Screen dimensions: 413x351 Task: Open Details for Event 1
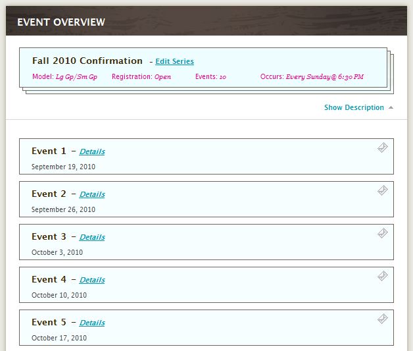tap(92, 151)
